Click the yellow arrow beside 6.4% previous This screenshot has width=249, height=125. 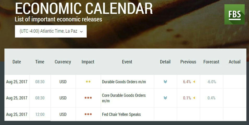(194, 82)
